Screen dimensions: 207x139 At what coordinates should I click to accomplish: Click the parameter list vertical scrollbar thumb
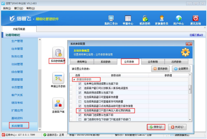tap(190, 89)
